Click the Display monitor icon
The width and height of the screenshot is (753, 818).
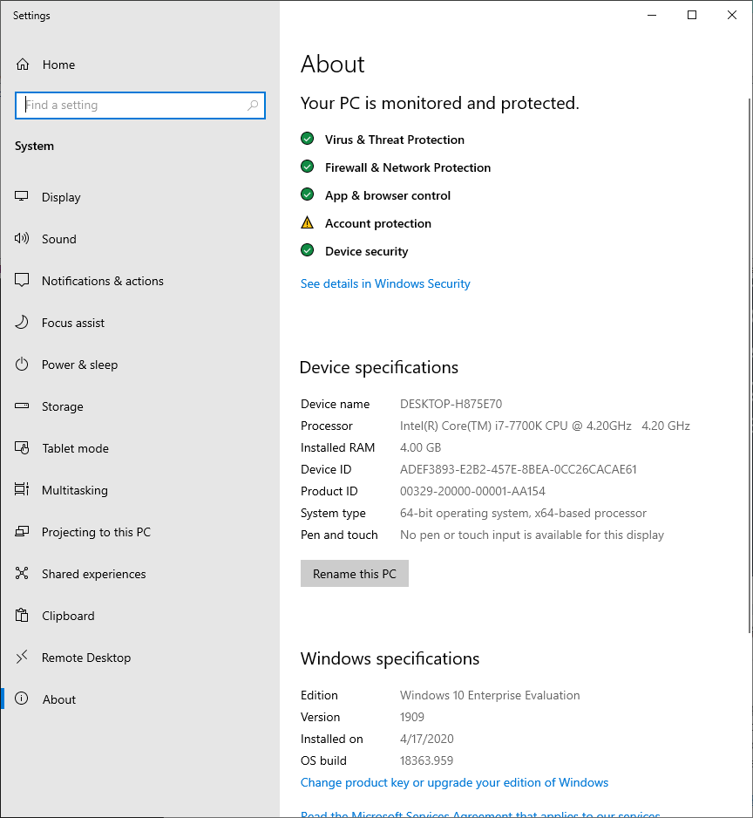point(23,197)
